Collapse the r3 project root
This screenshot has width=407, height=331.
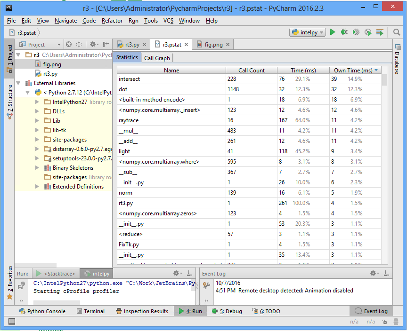pyautogui.click(x=18, y=55)
